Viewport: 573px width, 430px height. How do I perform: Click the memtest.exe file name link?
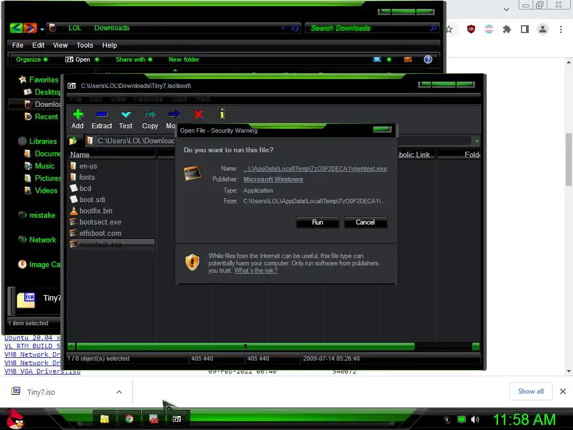pos(315,169)
